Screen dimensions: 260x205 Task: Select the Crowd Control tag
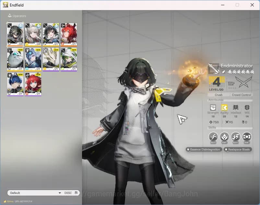(x=241, y=95)
